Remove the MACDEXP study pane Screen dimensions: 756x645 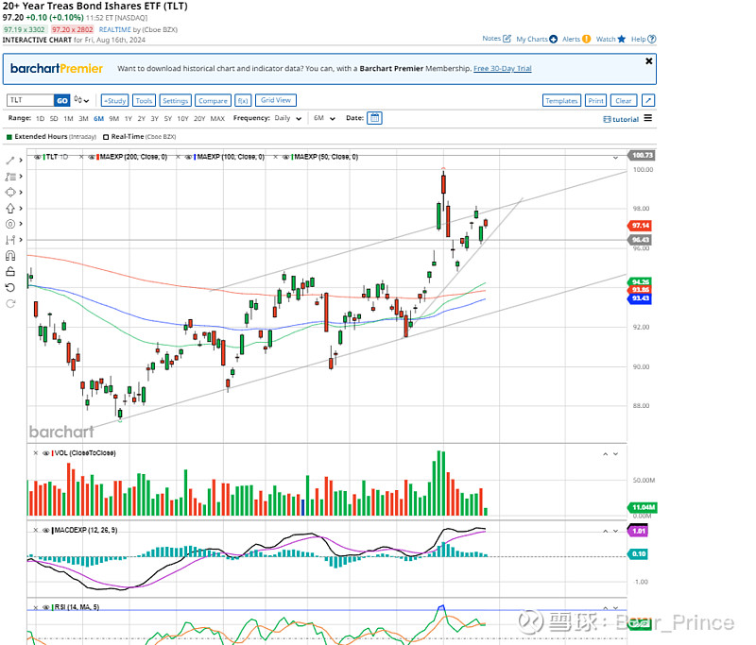point(36,530)
